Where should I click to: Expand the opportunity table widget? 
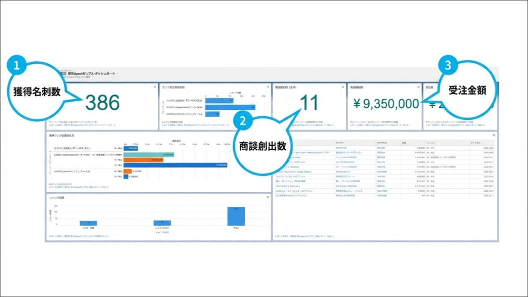click(494, 135)
